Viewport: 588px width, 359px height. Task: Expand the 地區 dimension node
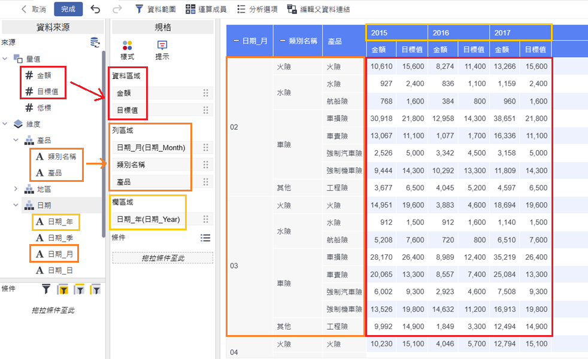16,189
